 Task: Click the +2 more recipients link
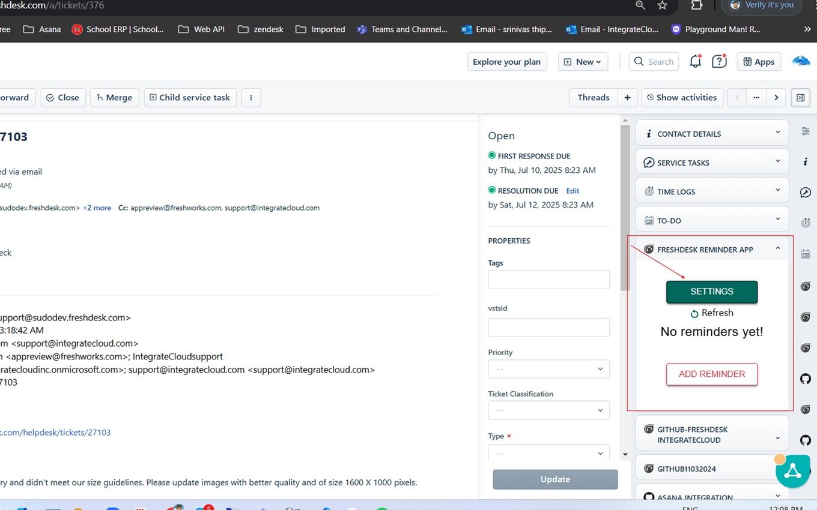point(97,208)
